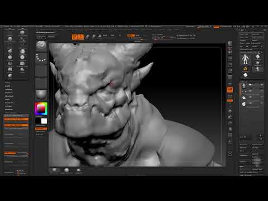Activate the orange Draw mode button

click(x=81, y=37)
